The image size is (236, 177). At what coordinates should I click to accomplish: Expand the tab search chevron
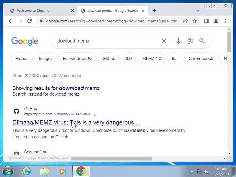click(198, 11)
